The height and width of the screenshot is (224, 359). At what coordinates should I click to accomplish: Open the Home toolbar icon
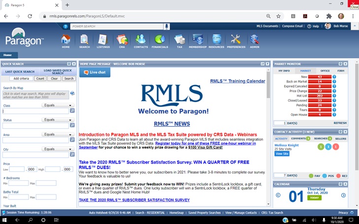[x=65, y=41]
